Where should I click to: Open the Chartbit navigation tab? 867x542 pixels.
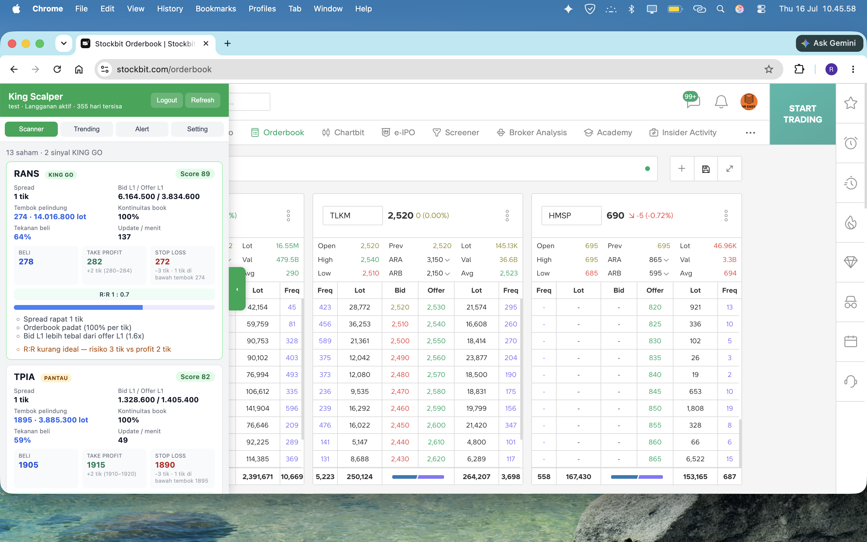click(343, 132)
